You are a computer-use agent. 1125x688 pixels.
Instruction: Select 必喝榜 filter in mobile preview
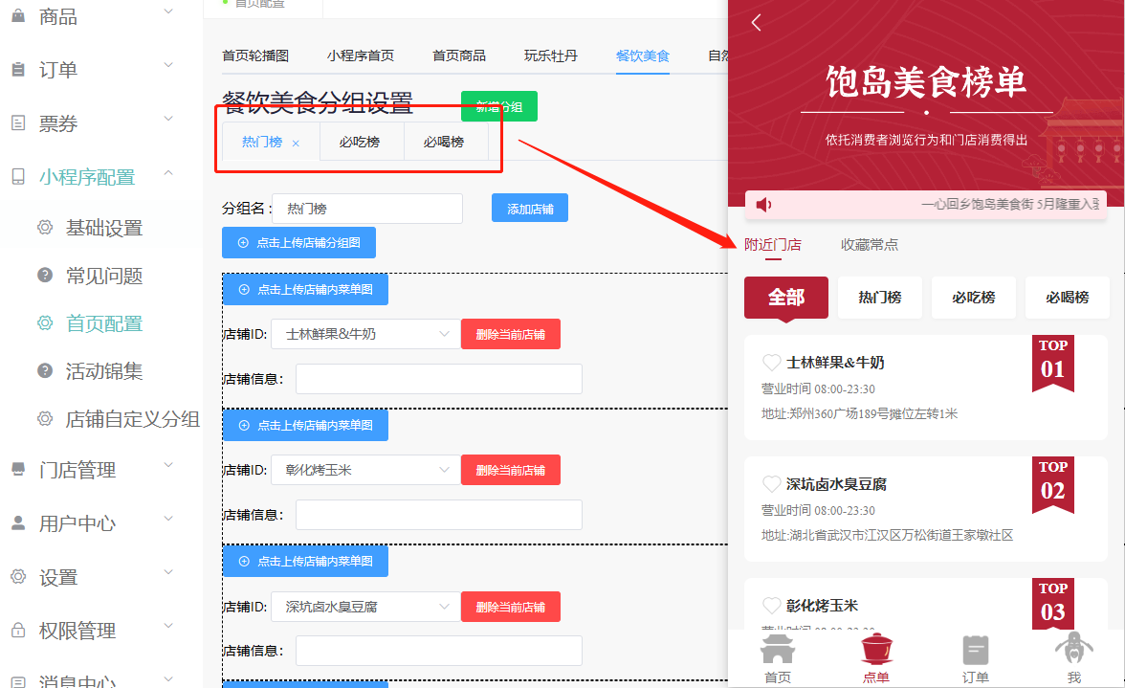(x=1067, y=298)
